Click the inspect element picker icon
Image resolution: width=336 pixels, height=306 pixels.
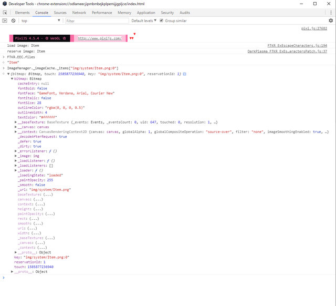click(5, 13)
